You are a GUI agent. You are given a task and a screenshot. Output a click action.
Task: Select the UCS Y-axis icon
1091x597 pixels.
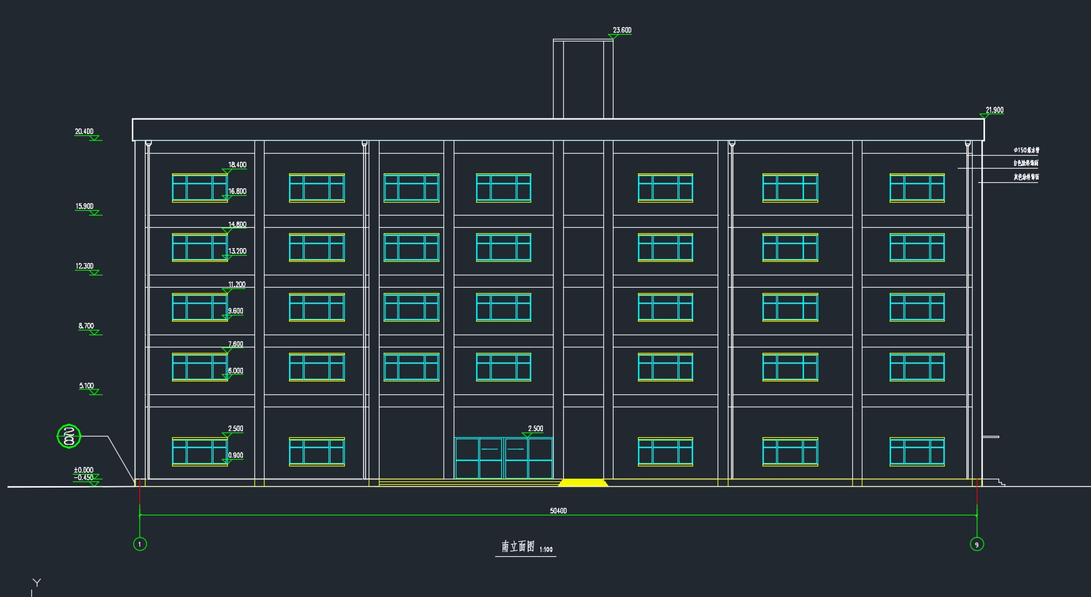[x=36, y=583]
